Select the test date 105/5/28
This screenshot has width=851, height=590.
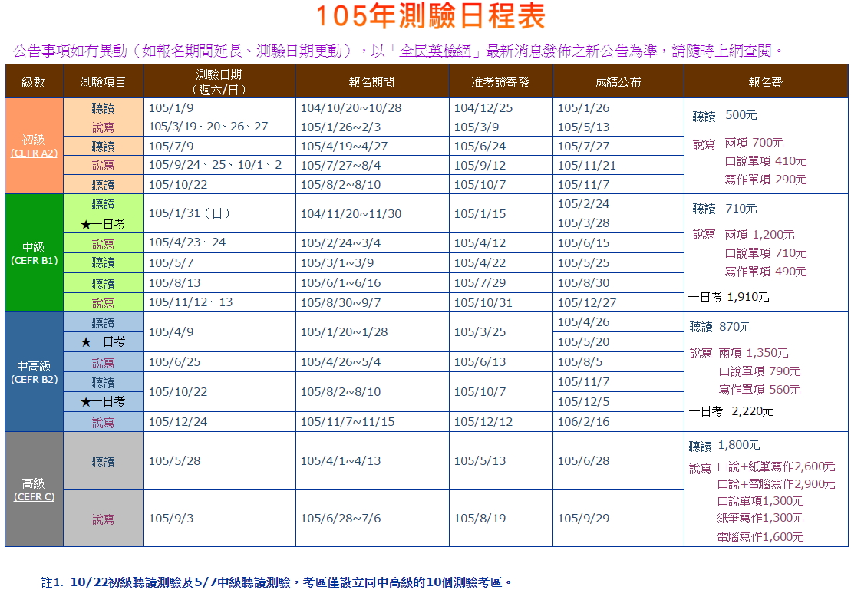[x=175, y=461]
